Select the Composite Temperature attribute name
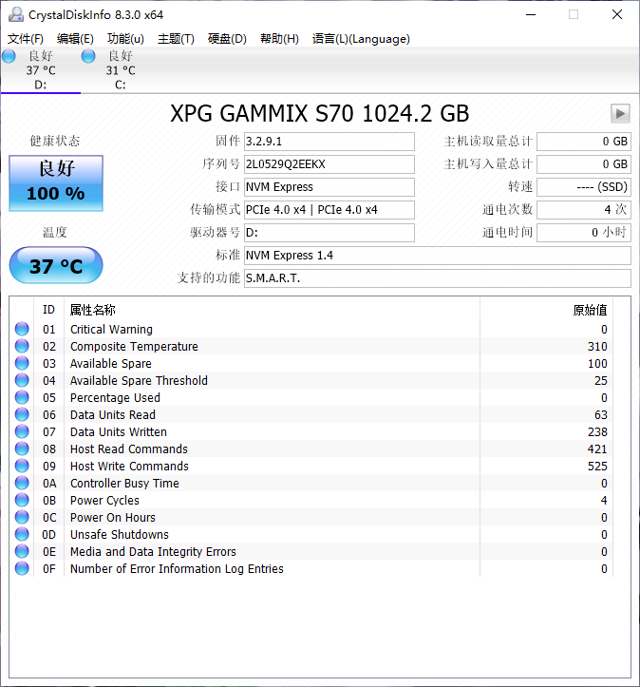The height and width of the screenshot is (687, 640). (134, 347)
